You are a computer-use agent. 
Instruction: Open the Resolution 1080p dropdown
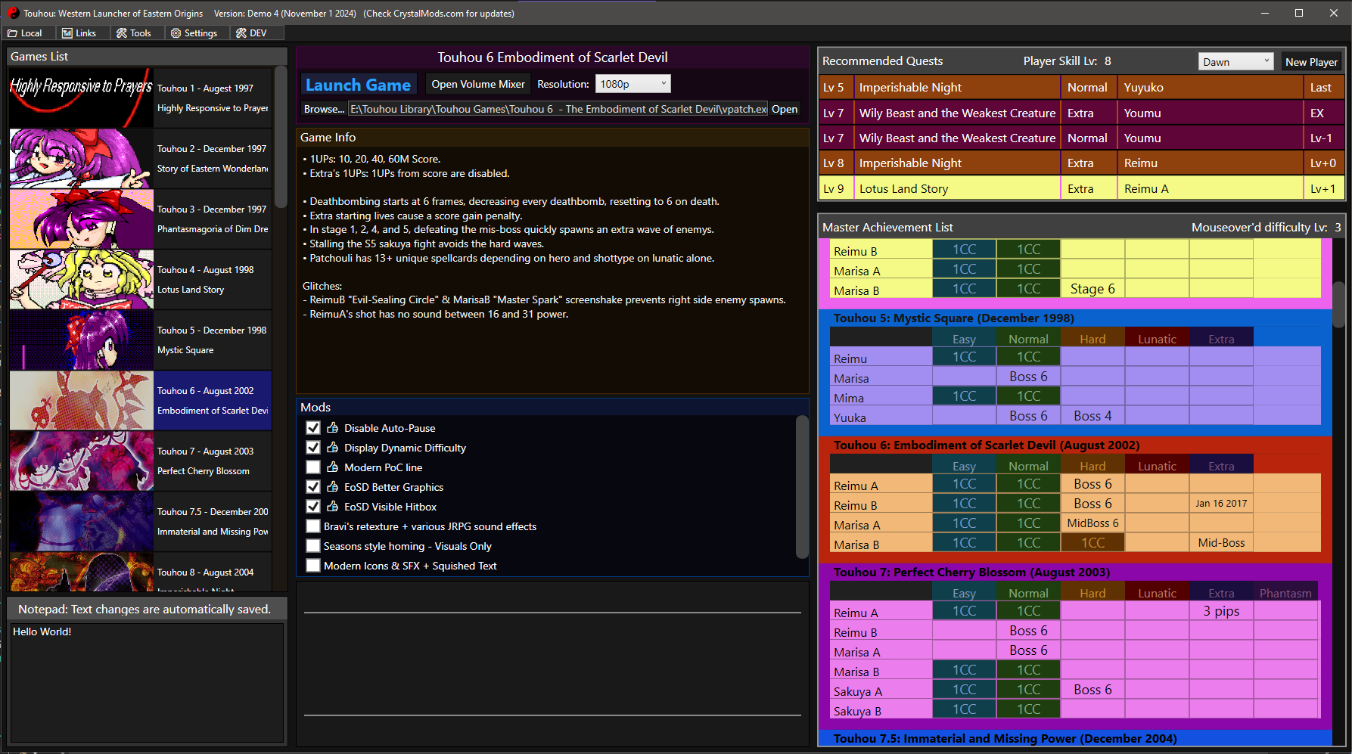click(632, 84)
